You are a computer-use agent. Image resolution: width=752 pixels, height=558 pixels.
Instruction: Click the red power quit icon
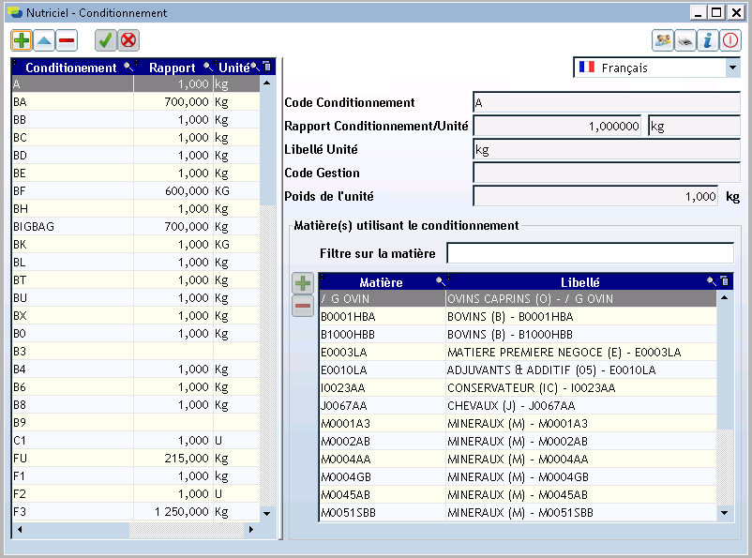[x=730, y=40]
